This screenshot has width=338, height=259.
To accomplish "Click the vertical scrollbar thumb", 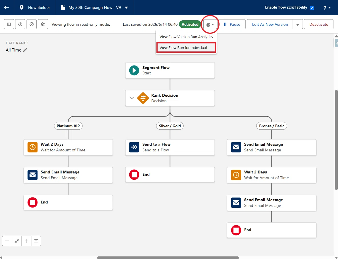I will [x=336, y=140].
